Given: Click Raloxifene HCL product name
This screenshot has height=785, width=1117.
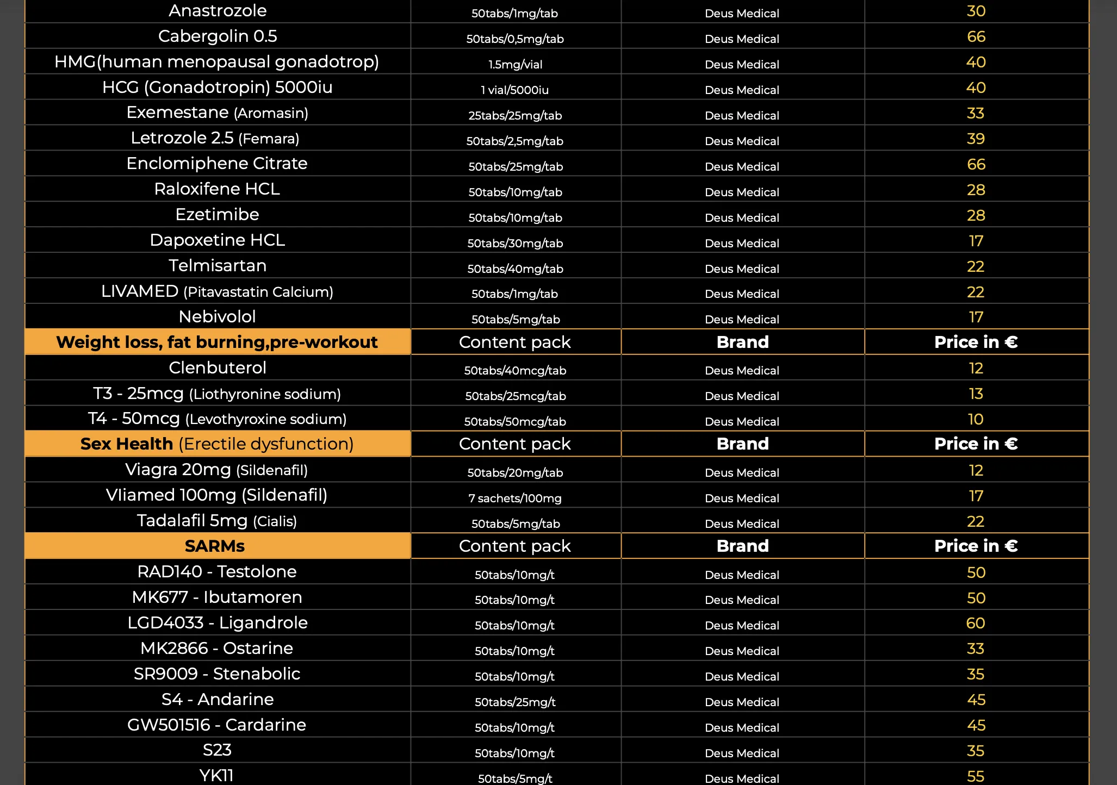Looking at the screenshot, I should [218, 189].
